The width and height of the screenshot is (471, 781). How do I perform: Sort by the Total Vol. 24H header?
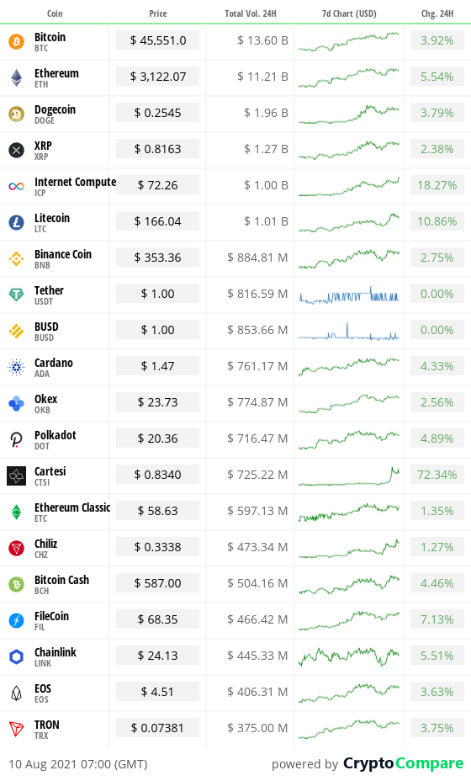(251, 13)
